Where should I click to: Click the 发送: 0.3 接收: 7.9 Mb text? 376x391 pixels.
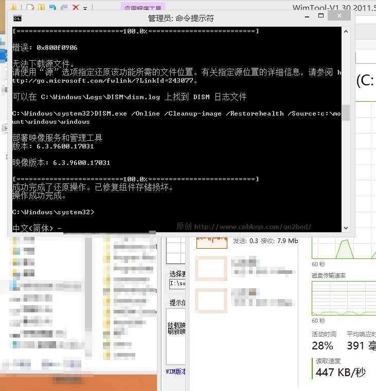[265, 240]
